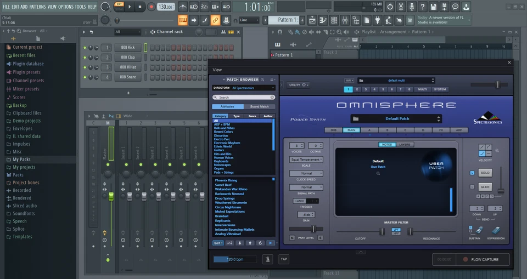Click the 808 Clap channel button
The width and height of the screenshot is (527, 279).
[x=128, y=58]
